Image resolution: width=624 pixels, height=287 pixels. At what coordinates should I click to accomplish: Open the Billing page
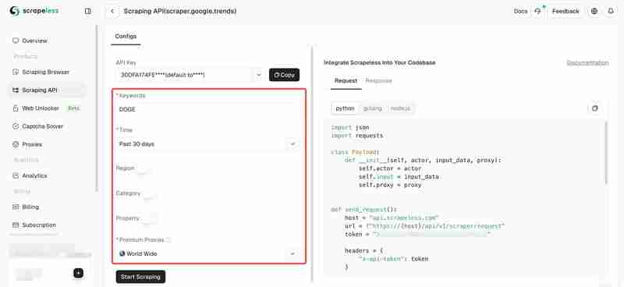[30, 207]
